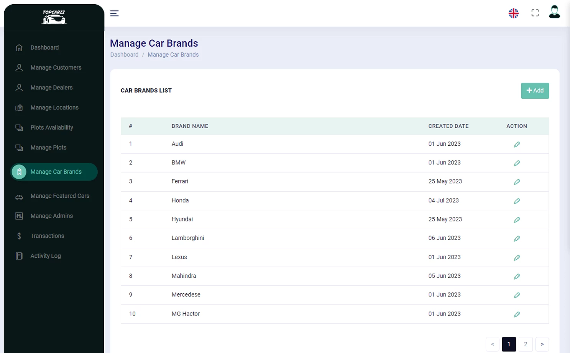Toggle the sidebar with the hamburger icon
570x353 pixels.
coord(114,13)
